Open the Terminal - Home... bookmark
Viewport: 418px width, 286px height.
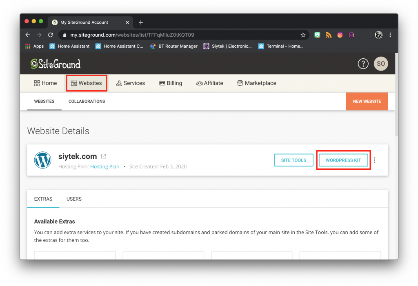coord(281,46)
